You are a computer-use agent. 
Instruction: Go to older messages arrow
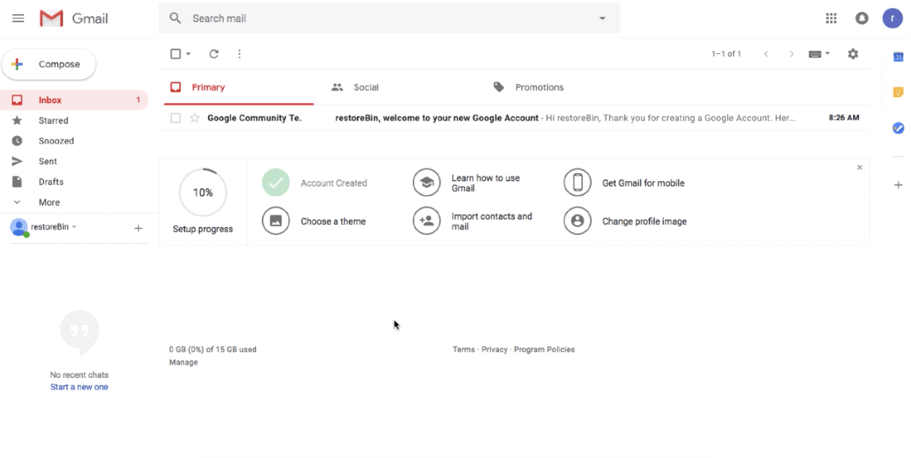coord(792,54)
